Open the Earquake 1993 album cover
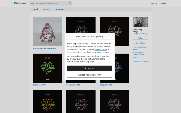This screenshot has height=113, width=181. coord(48,102)
